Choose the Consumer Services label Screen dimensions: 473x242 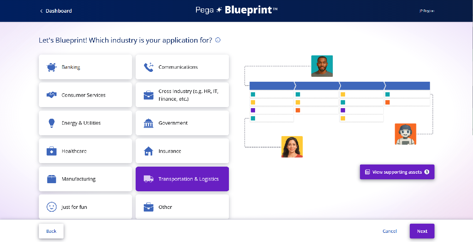[x=83, y=95]
